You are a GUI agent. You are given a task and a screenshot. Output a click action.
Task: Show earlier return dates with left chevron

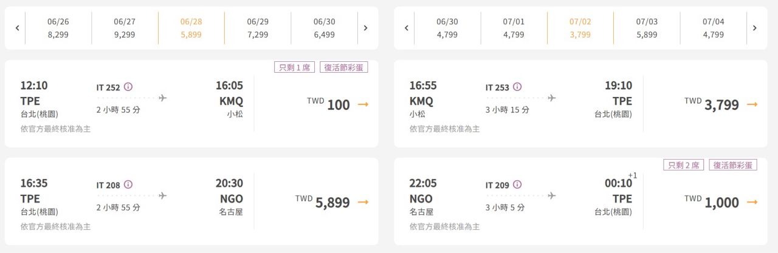pyautogui.click(x=407, y=28)
